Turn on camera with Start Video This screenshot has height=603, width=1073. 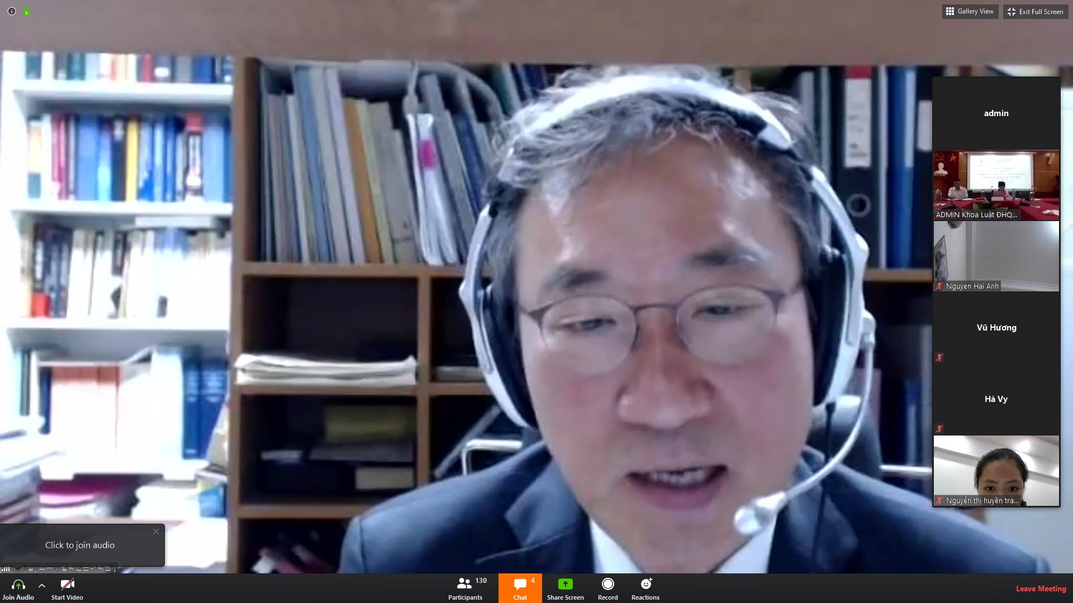point(67,585)
